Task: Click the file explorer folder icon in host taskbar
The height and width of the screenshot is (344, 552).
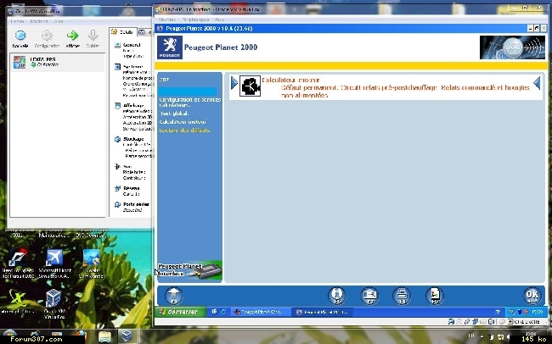Action: coord(105,336)
